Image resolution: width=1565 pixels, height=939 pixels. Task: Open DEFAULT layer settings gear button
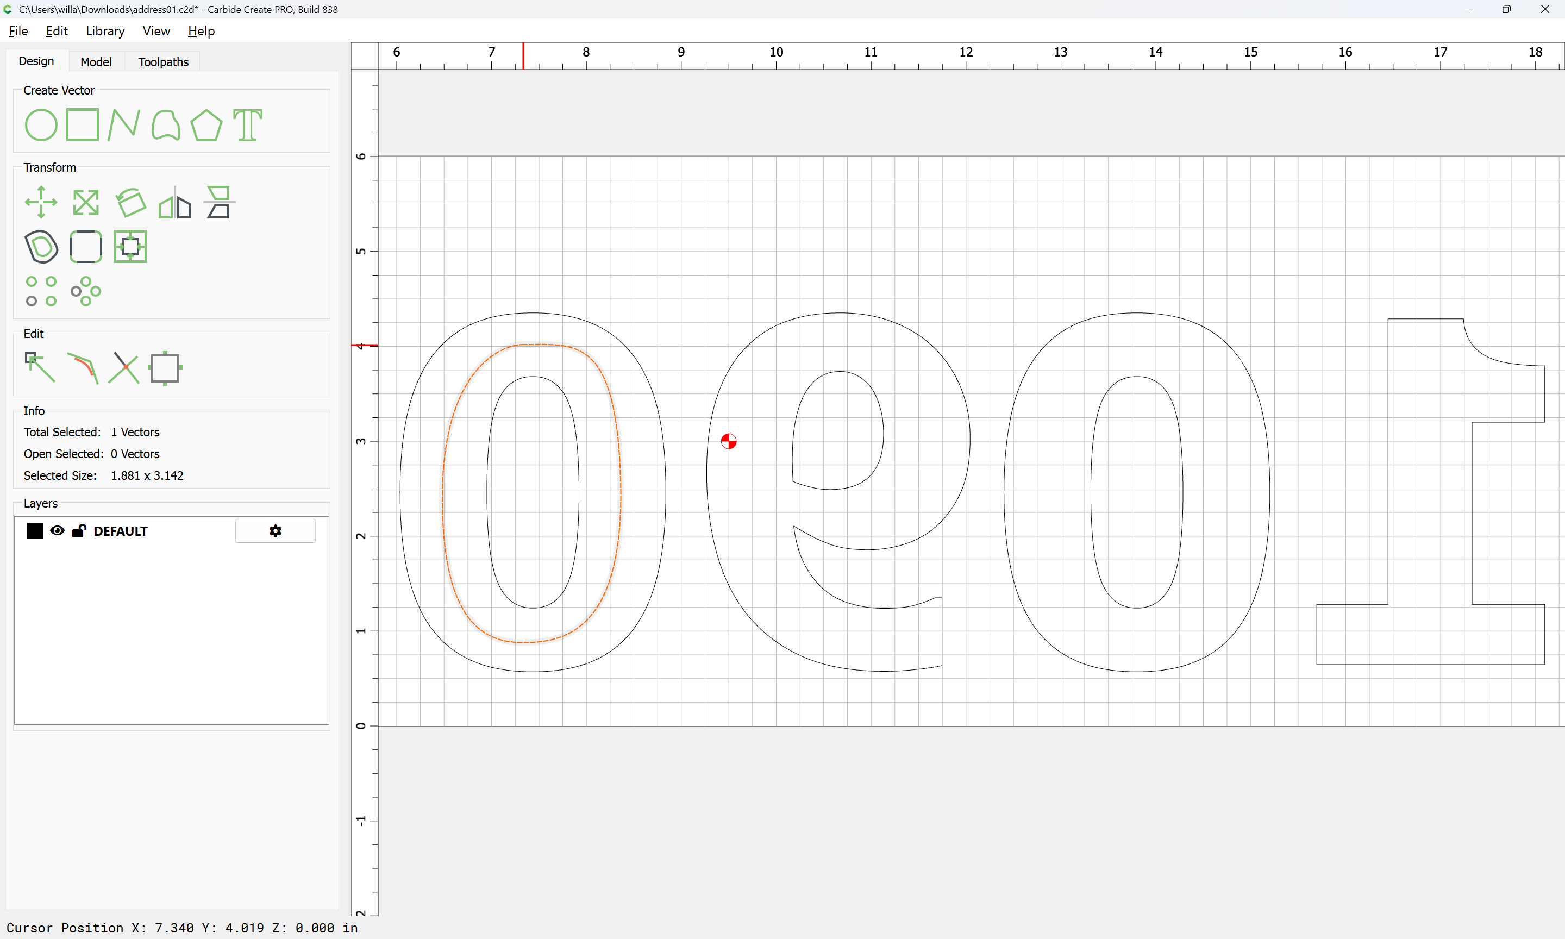[275, 531]
